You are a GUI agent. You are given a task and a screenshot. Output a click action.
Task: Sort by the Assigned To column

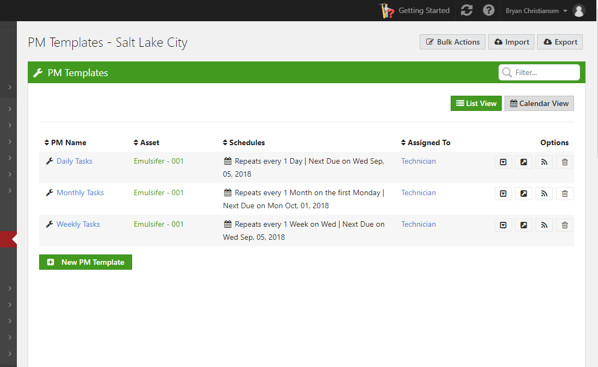pyautogui.click(x=426, y=142)
